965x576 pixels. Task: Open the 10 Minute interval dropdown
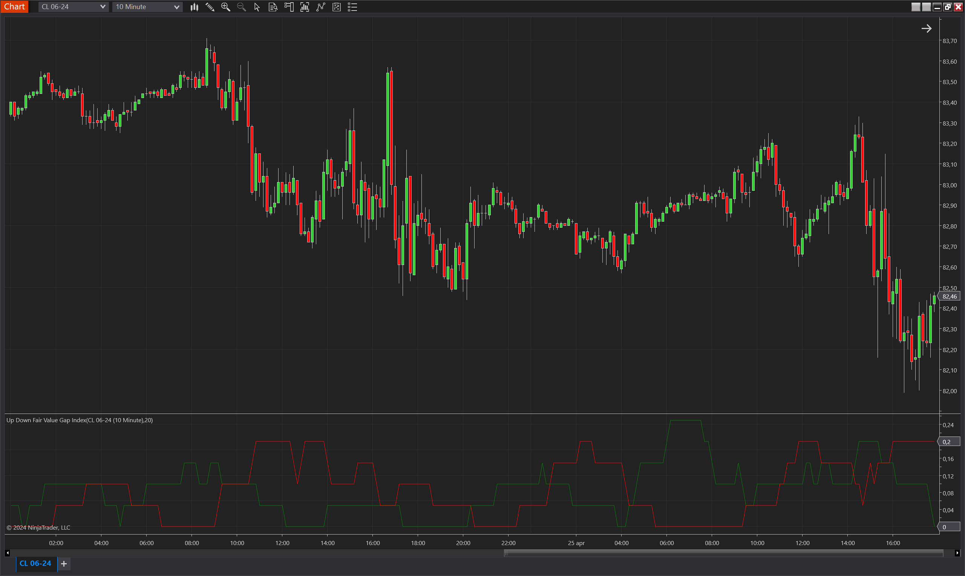tap(147, 7)
